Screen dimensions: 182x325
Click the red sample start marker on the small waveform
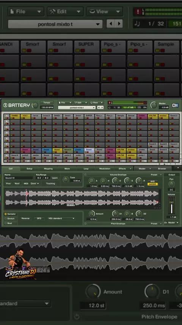coord(27,194)
